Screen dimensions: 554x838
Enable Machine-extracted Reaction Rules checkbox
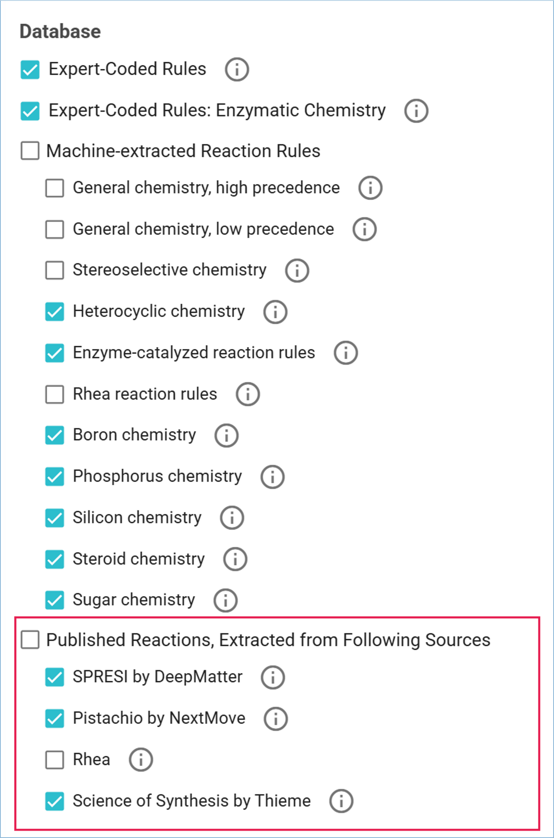coord(30,151)
